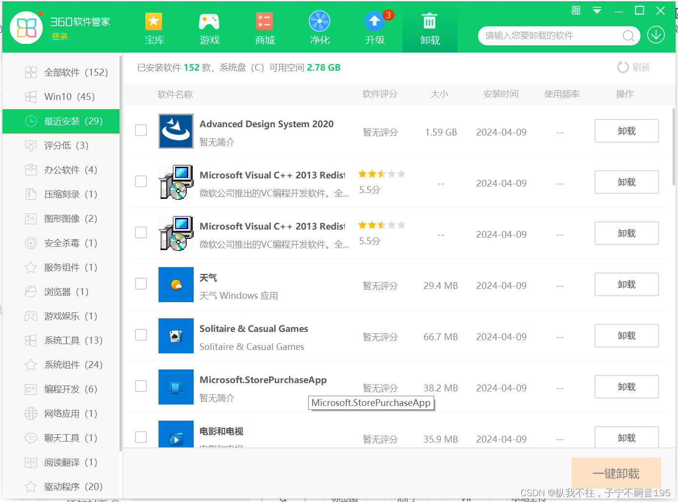Select 服务组件 (1) category
Image resolution: width=678 pixels, height=502 pixels.
[x=61, y=267]
